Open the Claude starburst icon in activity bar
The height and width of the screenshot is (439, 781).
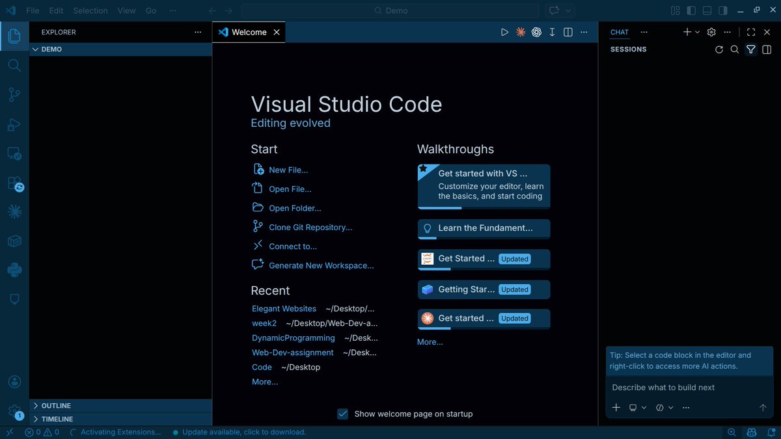click(14, 211)
